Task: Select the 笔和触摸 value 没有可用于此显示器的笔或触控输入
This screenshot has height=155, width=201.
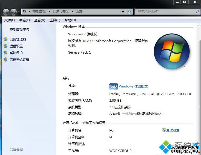Action: click(x=136, y=114)
